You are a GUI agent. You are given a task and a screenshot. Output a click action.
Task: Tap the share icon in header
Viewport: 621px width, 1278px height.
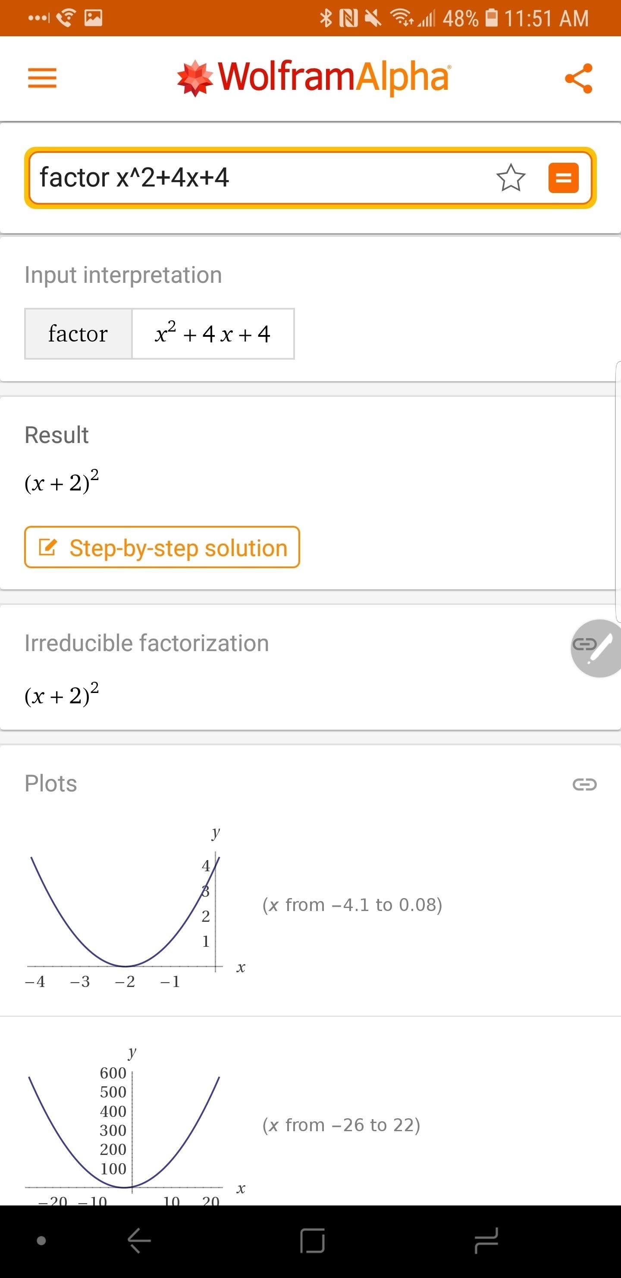[579, 79]
